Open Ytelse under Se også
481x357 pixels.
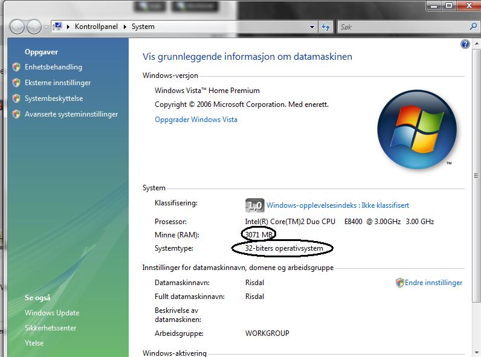[34, 343]
